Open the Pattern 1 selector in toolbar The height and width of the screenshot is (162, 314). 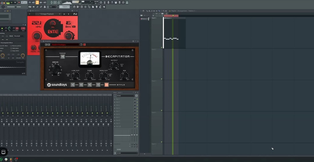(x=65, y=7)
